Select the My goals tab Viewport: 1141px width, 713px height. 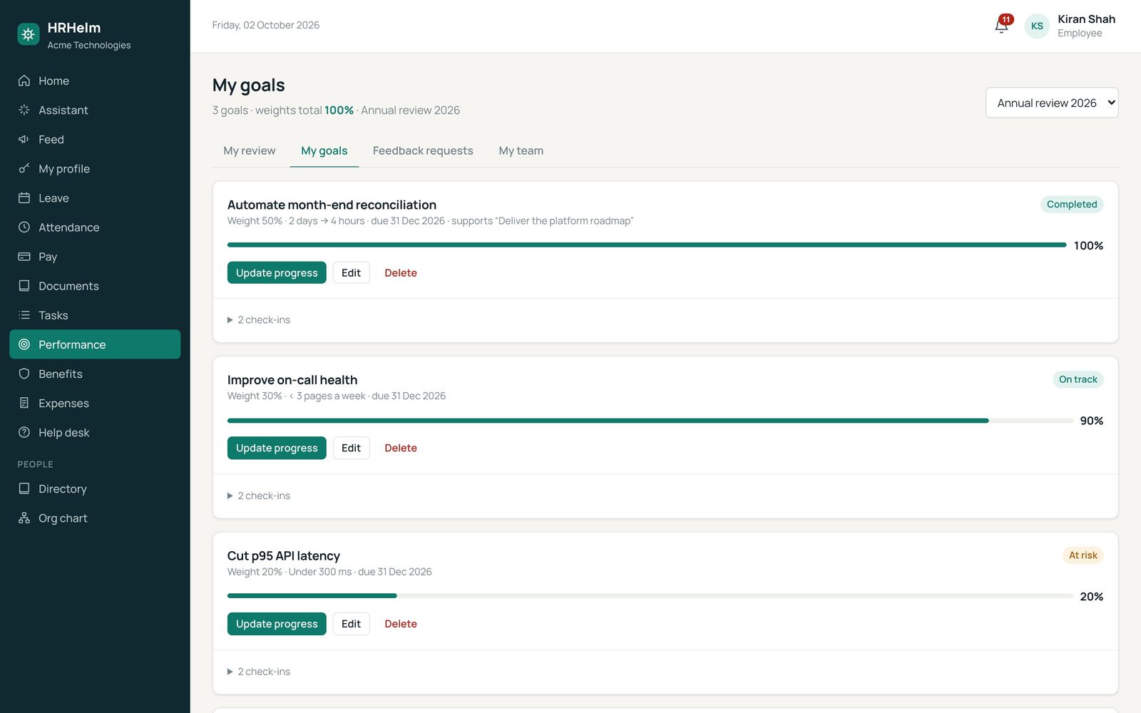(x=324, y=150)
